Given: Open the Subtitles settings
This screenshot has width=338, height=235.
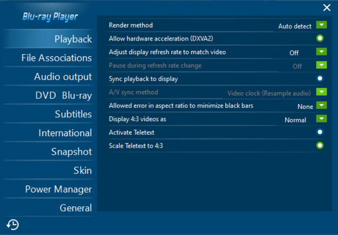Looking at the screenshot, I should pos(48,114).
